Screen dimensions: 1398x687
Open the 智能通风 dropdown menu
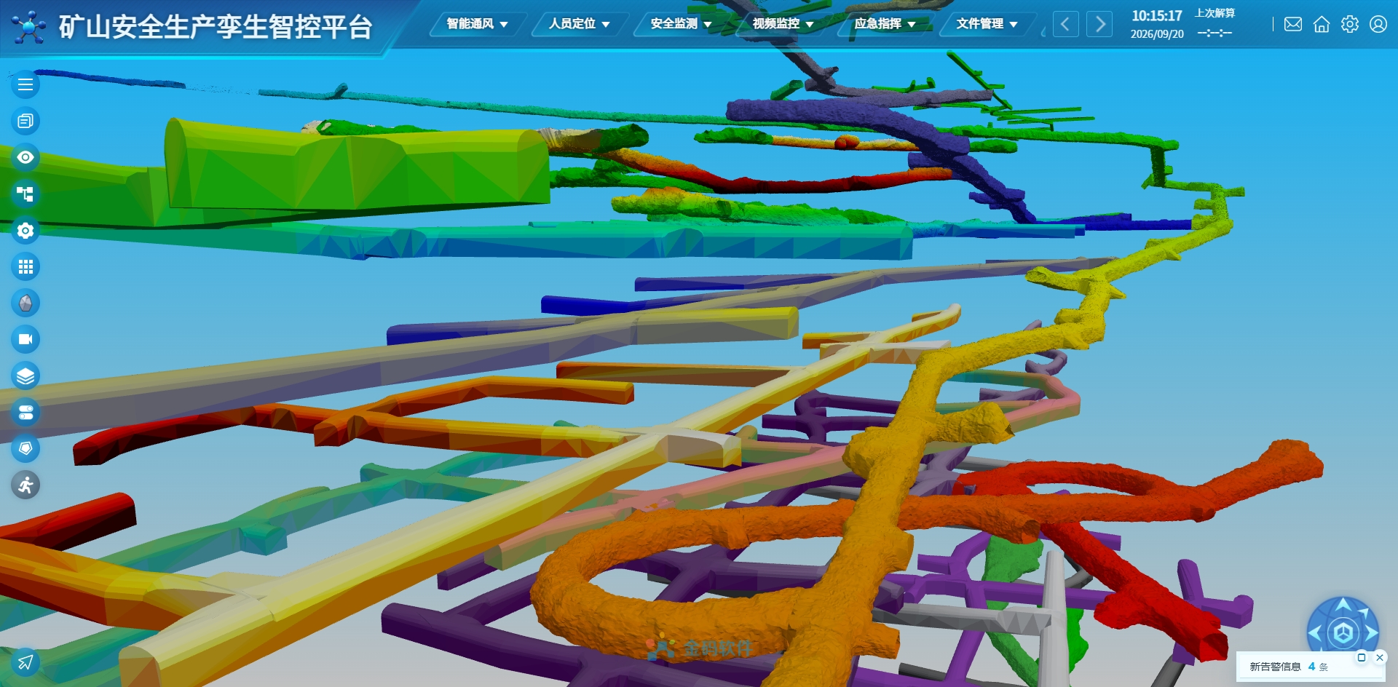point(477,24)
